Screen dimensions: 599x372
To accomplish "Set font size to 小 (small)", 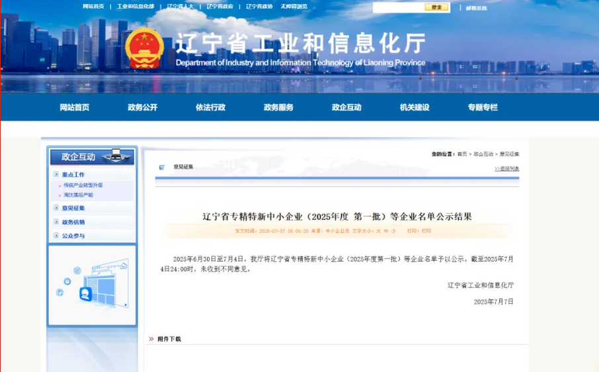I will (x=393, y=231).
